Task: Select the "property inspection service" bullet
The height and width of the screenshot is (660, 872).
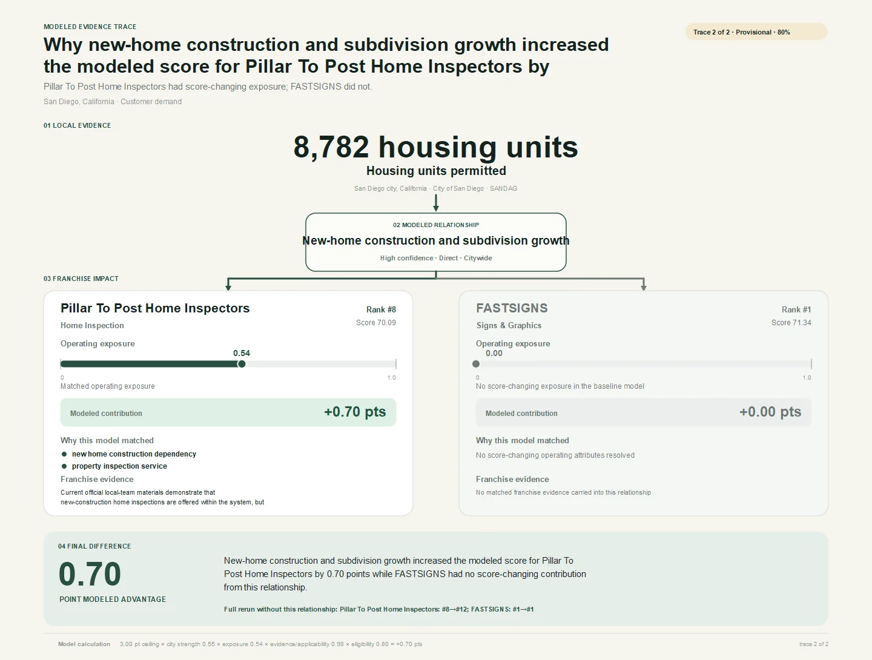Action: point(119,466)
